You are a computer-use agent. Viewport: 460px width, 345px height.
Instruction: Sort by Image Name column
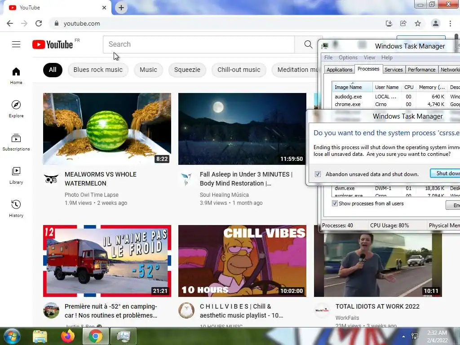coord(352,87)
